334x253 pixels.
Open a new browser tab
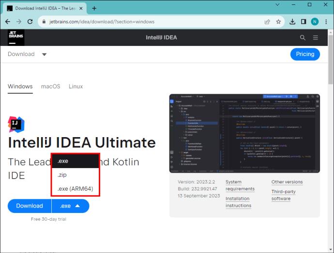pyautogui.click(x=94, y=9)
